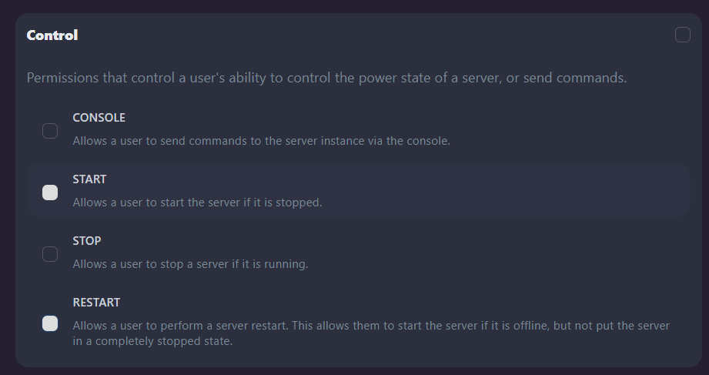
Task: Click the START permission label
Action: (x=89, y=179)
